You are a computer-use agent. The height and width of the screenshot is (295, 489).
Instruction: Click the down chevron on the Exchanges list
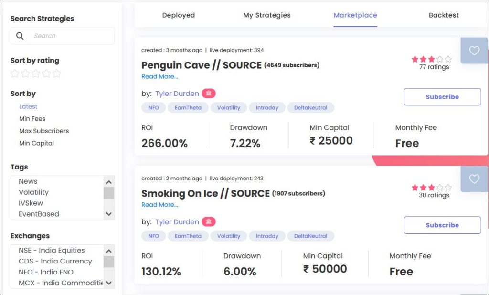[108, 283]
